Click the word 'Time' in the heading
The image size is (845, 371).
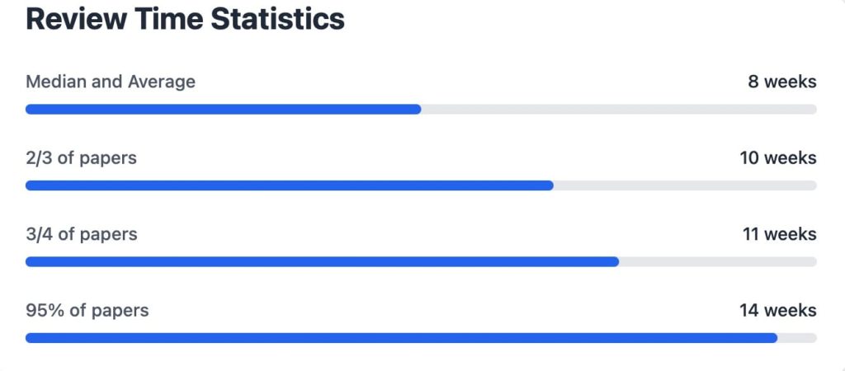click(x=169, y=20)
